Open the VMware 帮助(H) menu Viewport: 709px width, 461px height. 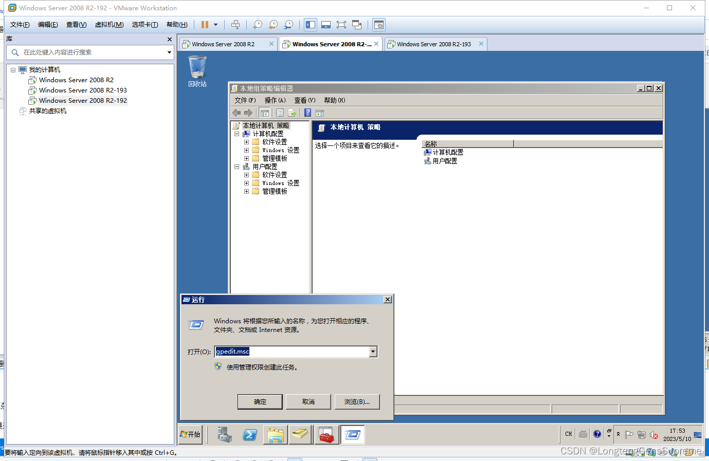[177, 25]
